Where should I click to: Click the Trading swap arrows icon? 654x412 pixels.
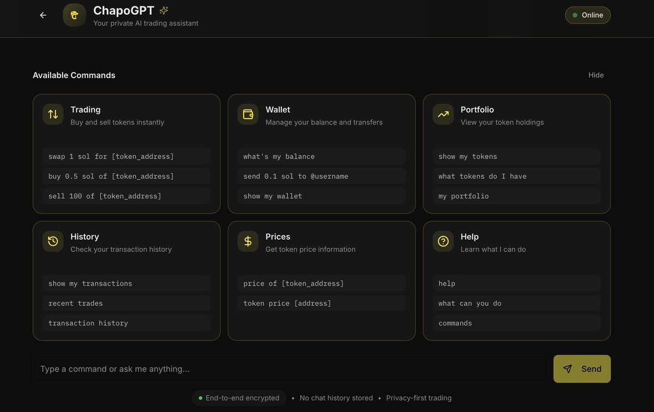coord(53,114)
